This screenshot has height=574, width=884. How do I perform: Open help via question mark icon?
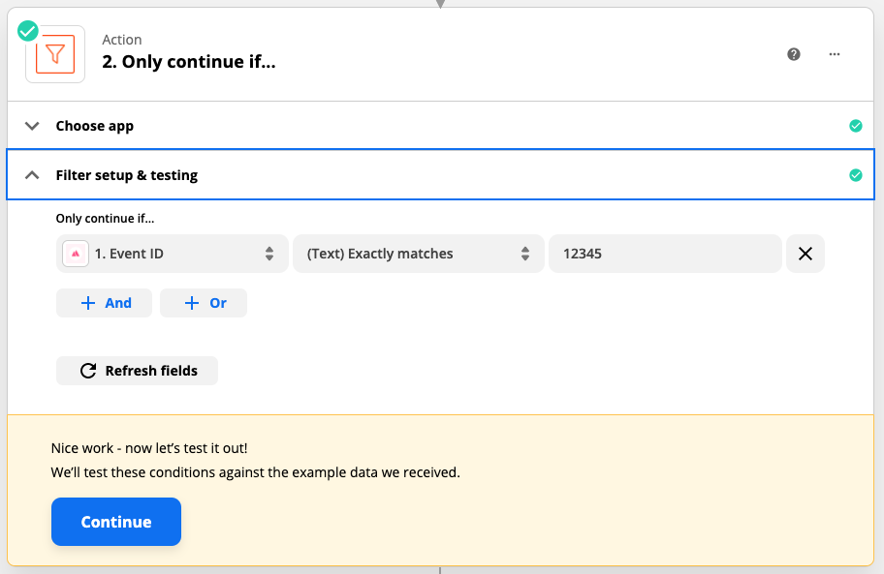(794, 54)
